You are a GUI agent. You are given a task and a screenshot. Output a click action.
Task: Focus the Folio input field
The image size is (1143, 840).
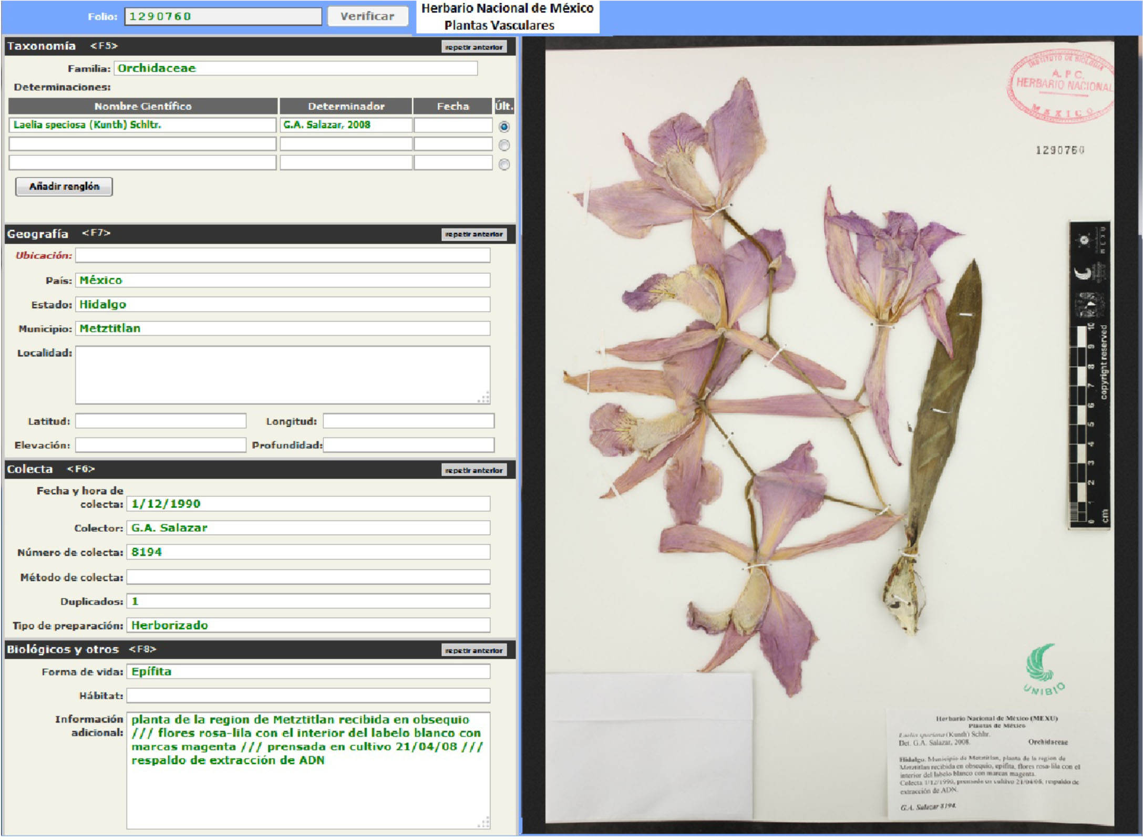click(223, 16)
